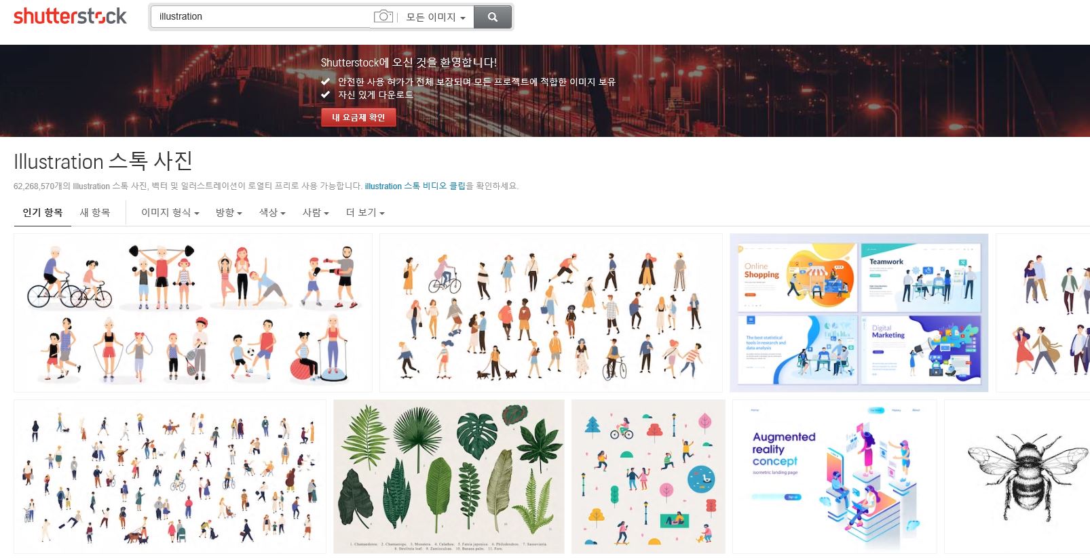The height and width of the screenshot is (558, 1090).
Task: Expand the '더 보기' more filters menu
Action: coord(365,213)
